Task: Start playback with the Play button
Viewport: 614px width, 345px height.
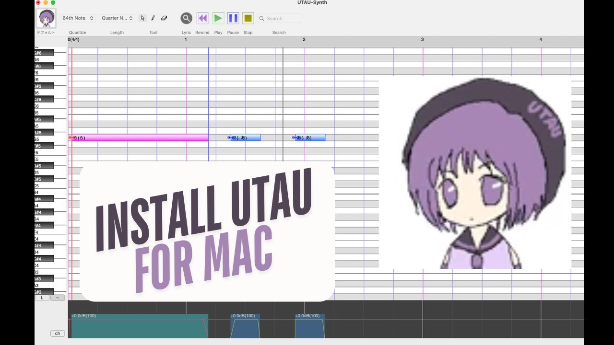Action: (x=218, y=18)
